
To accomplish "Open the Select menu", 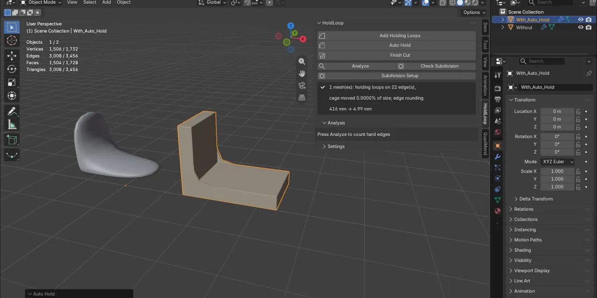I will coord(90,2).
